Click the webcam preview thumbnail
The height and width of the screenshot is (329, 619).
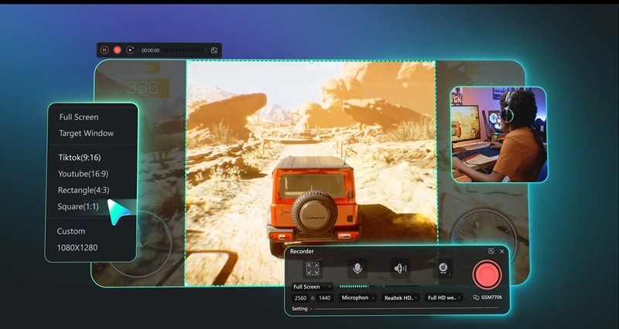tap(499, 134)
